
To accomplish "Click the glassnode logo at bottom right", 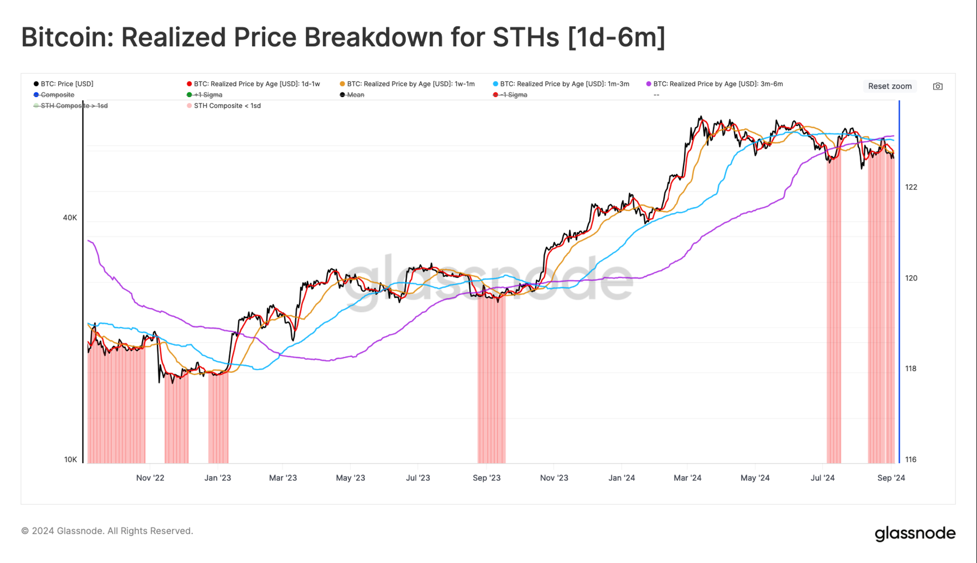I will [915, 533].
